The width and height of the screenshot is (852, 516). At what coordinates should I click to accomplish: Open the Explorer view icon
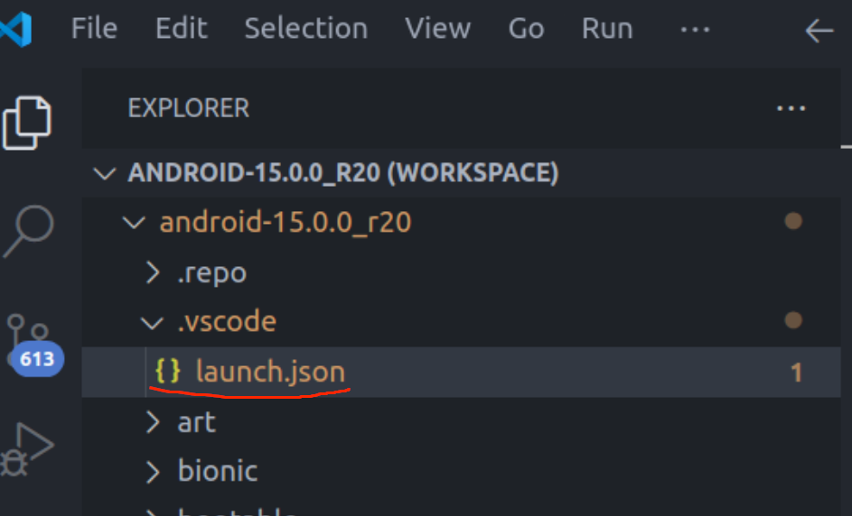pyautogui.click(x=27, y=122)
